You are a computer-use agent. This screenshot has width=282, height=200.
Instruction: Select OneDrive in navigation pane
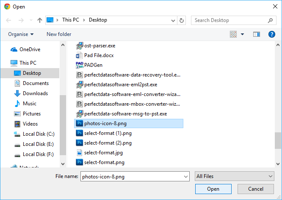pyautogui.click(x=30, y=49)
